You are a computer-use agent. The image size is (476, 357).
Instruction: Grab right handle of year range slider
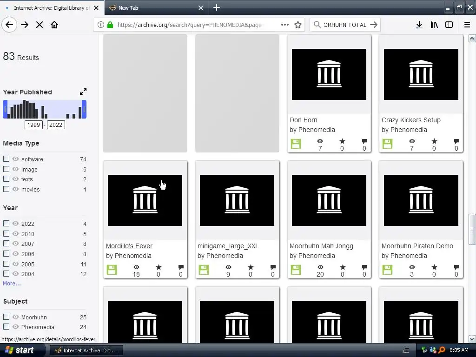85,109
